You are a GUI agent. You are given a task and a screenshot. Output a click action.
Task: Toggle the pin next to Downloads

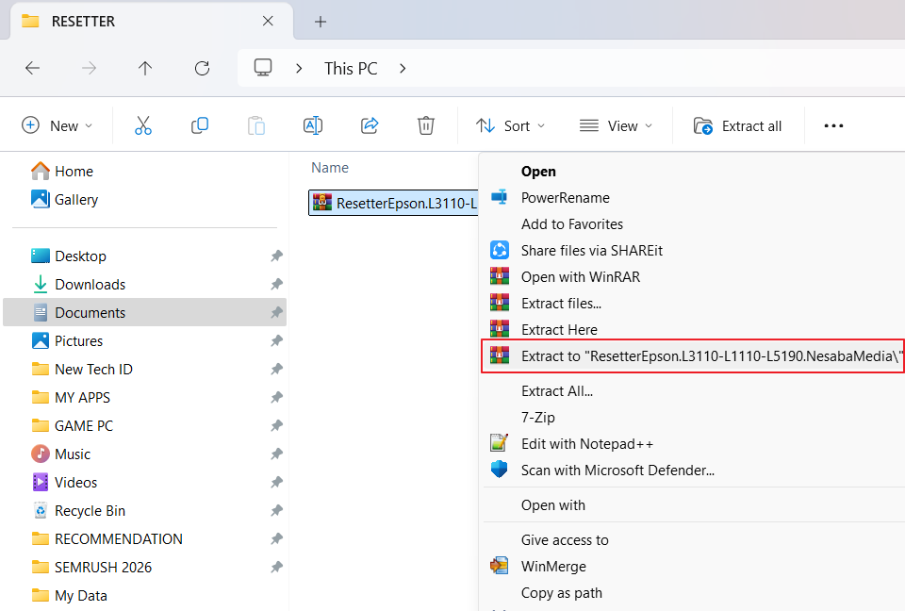click(276, 285)
